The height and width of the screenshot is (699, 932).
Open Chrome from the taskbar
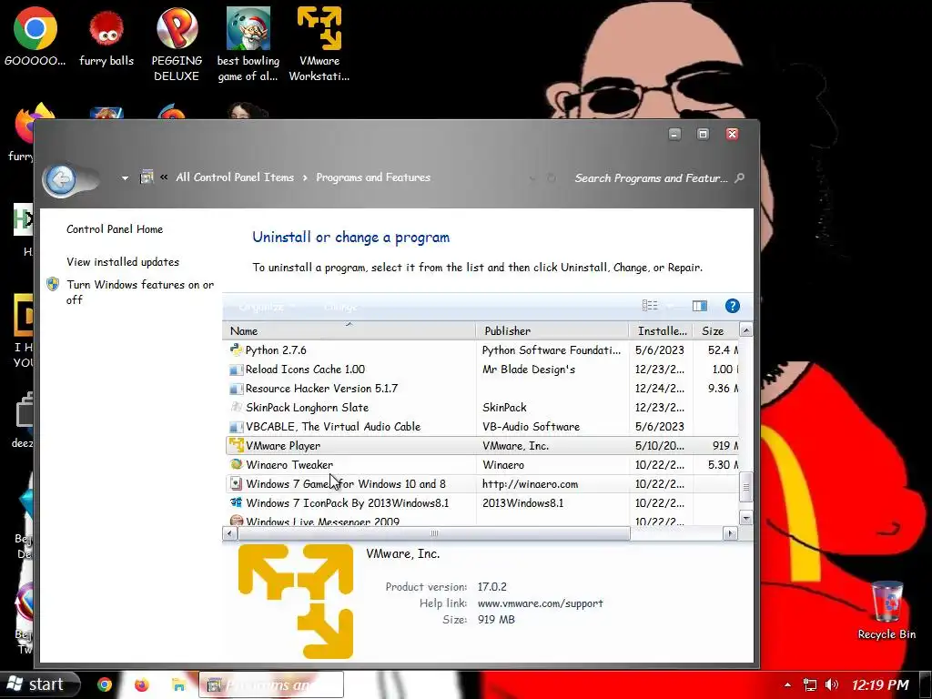click(105, 684)
